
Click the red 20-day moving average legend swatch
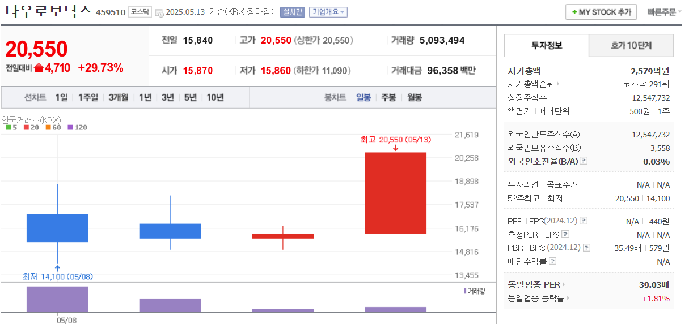pyautogui.click(x=26, y=127)
